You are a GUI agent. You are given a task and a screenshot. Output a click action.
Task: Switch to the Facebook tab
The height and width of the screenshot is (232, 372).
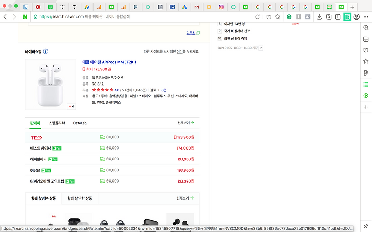[172, 7]
